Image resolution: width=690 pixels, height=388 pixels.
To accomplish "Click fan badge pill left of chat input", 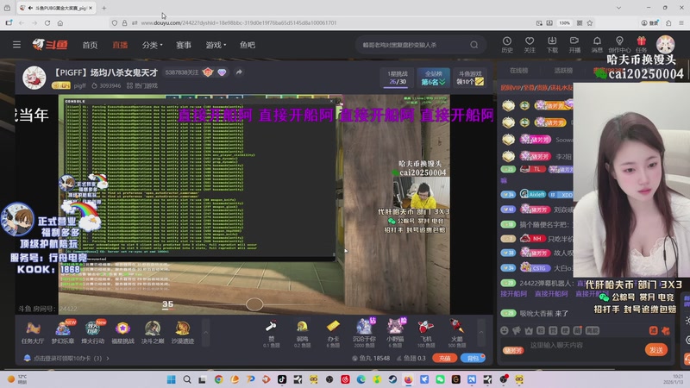I will tap(513, 351).
